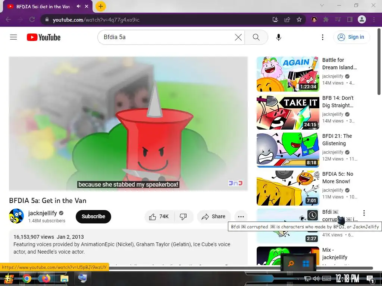Open BFDIA 5c No More Snow thumbnail
The width and height of the screenshot is (382, 286).
coord(288,188)
